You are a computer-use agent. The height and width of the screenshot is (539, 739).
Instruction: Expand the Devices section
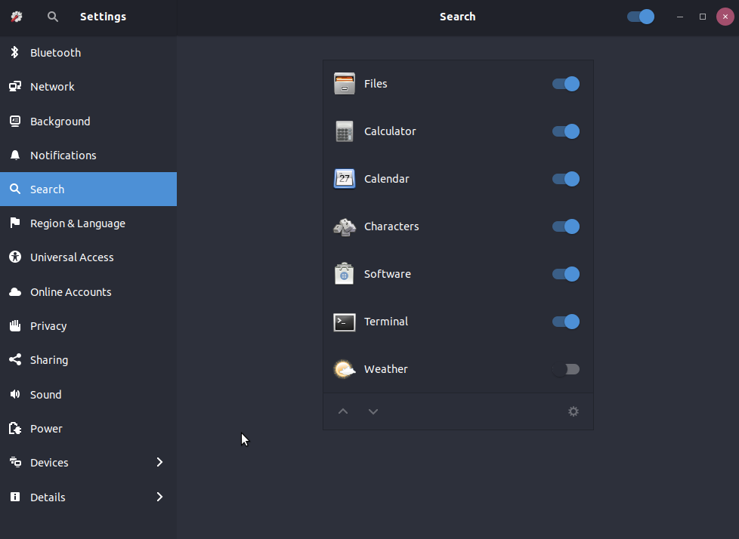(159, 462)
